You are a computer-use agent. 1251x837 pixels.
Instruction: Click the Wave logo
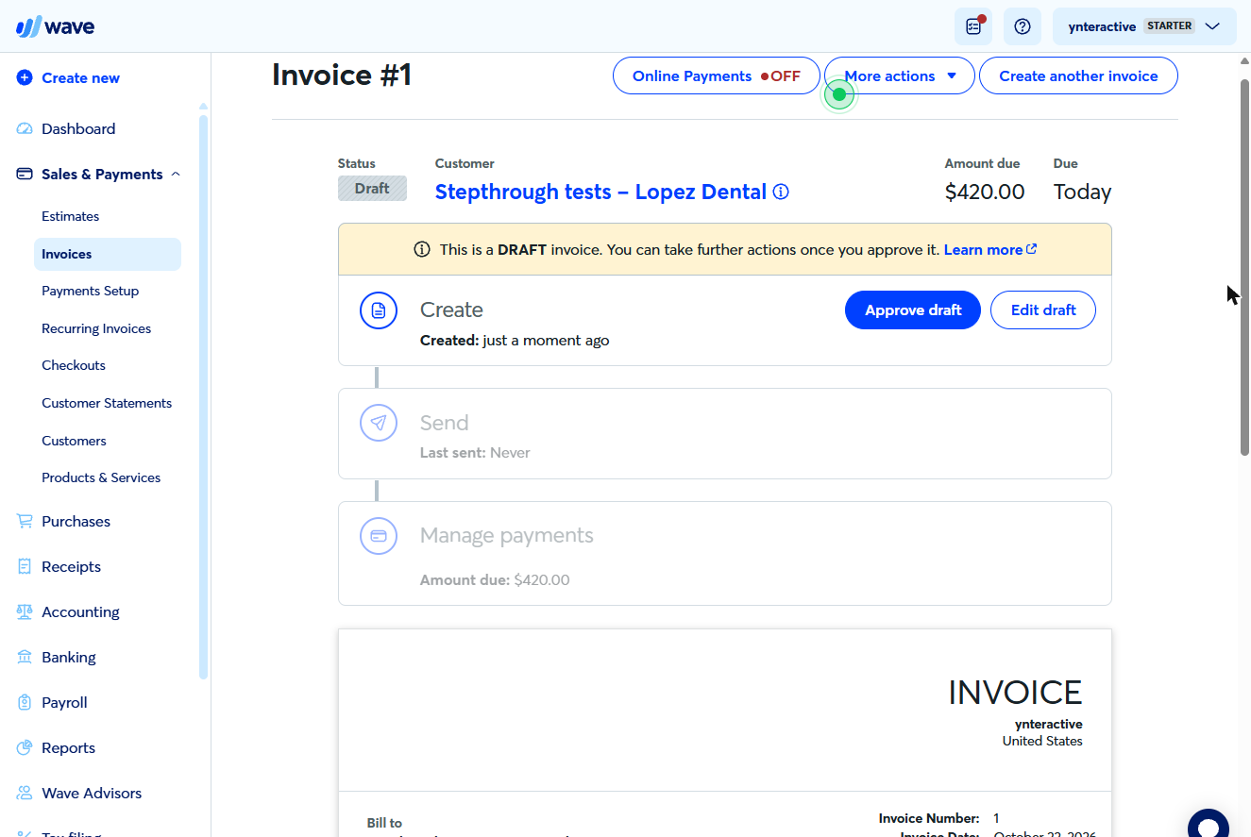(x=55, y=26)
